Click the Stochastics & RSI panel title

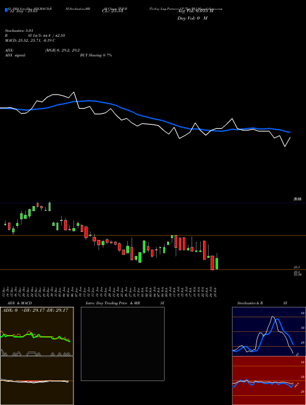(262, 303)
